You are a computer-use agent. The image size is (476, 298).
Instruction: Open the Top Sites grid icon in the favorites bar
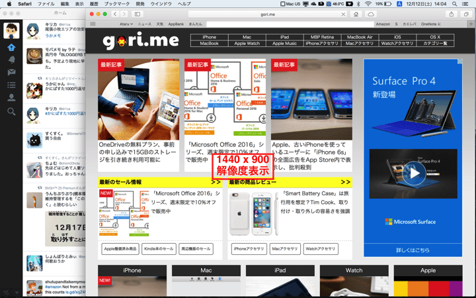[93, 24]
